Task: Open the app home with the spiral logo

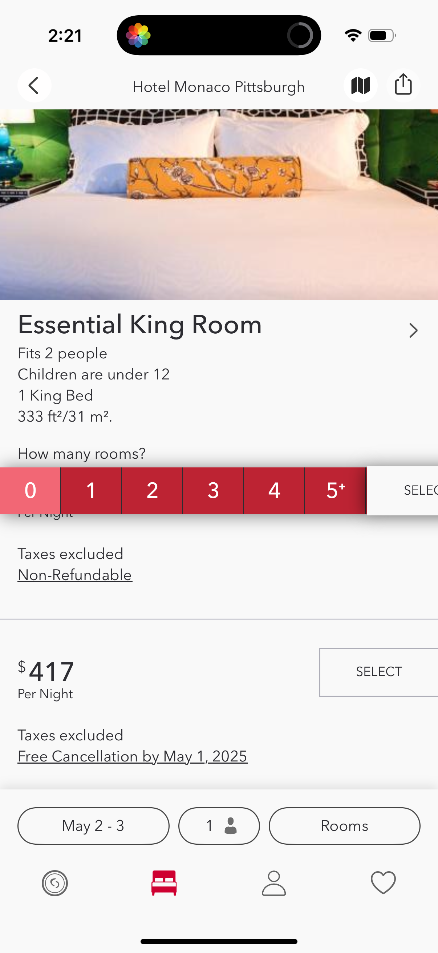Action: 55,883
